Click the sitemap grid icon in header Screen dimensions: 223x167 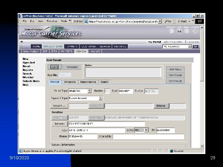click(x=195, y=31)
